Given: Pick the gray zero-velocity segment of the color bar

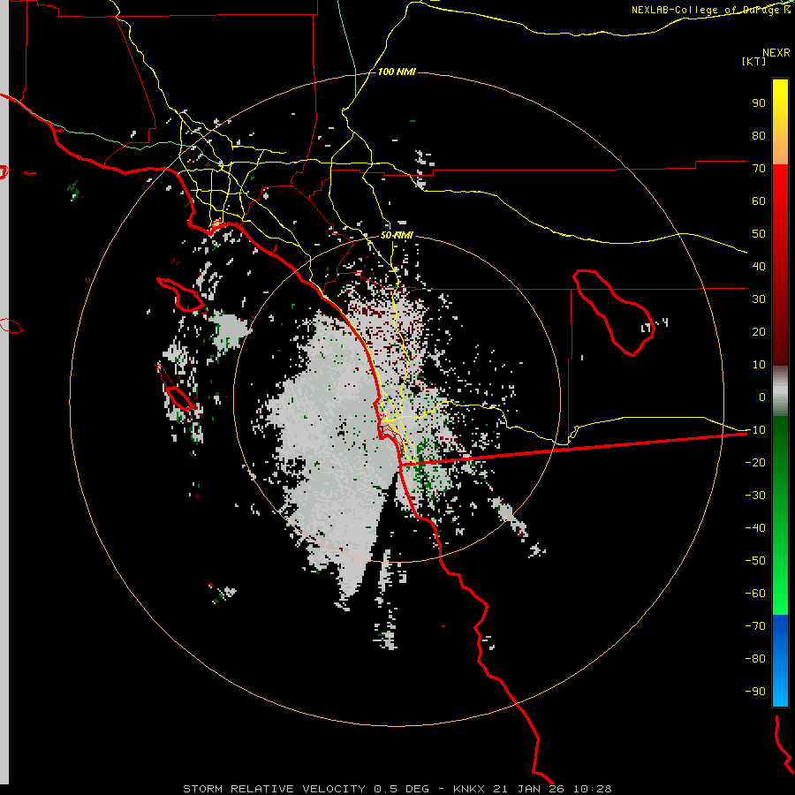Looking at the screenshot, I should pos(780,390).
